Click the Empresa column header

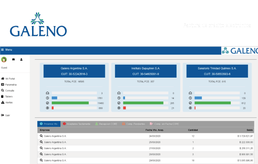coord(45,130)
